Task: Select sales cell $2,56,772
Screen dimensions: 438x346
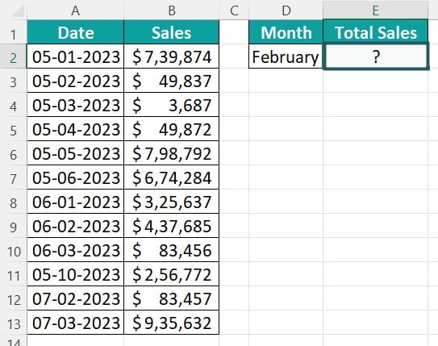Action: [172, 274]
